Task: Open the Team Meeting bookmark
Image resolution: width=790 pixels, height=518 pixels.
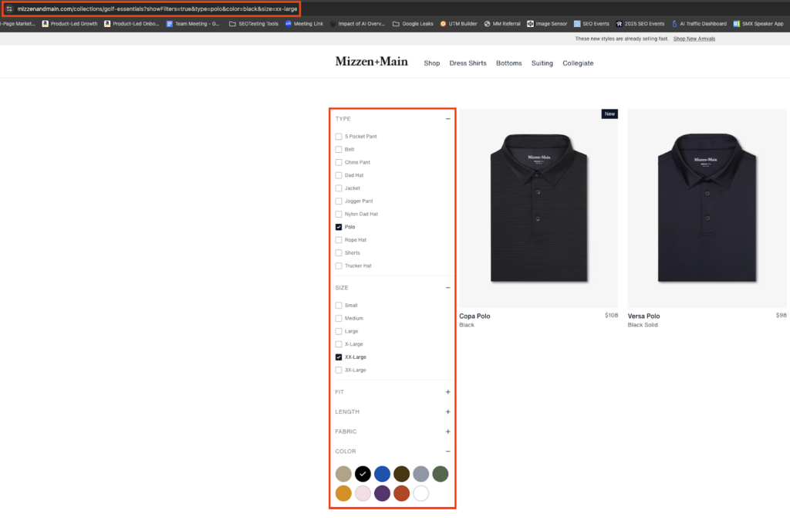Action: pos(193,24)
